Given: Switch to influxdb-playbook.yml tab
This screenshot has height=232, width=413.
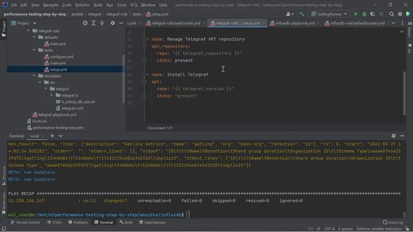Looking at the screenshot, I should click(294, 23).
